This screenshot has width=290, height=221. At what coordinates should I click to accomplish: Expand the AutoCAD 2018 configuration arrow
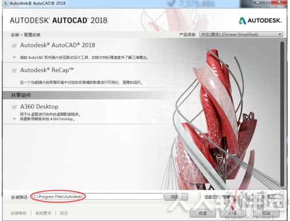[14, 57]
